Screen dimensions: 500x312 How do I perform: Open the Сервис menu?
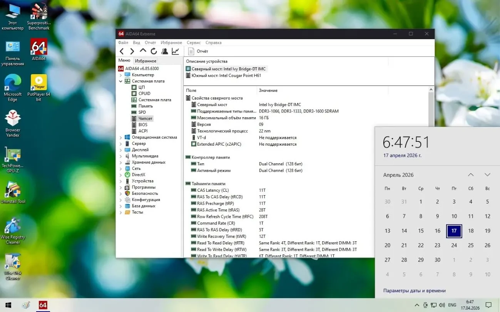[194, 42]
